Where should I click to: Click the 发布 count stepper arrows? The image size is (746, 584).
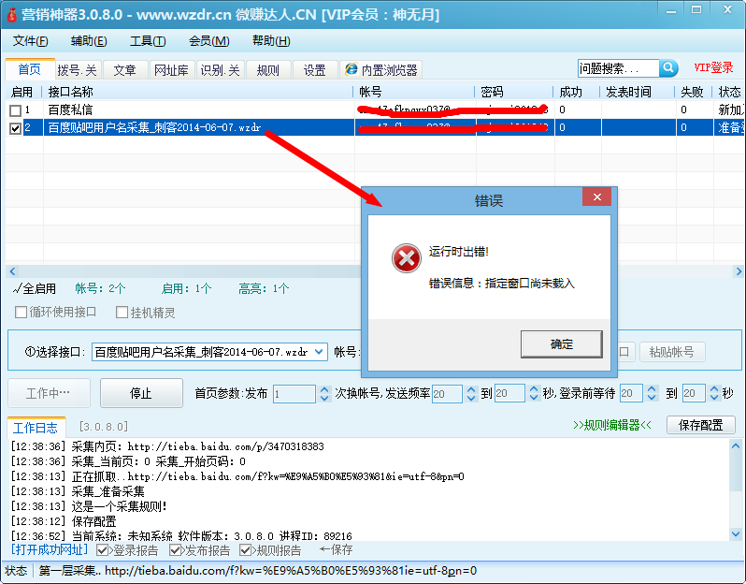324,394
